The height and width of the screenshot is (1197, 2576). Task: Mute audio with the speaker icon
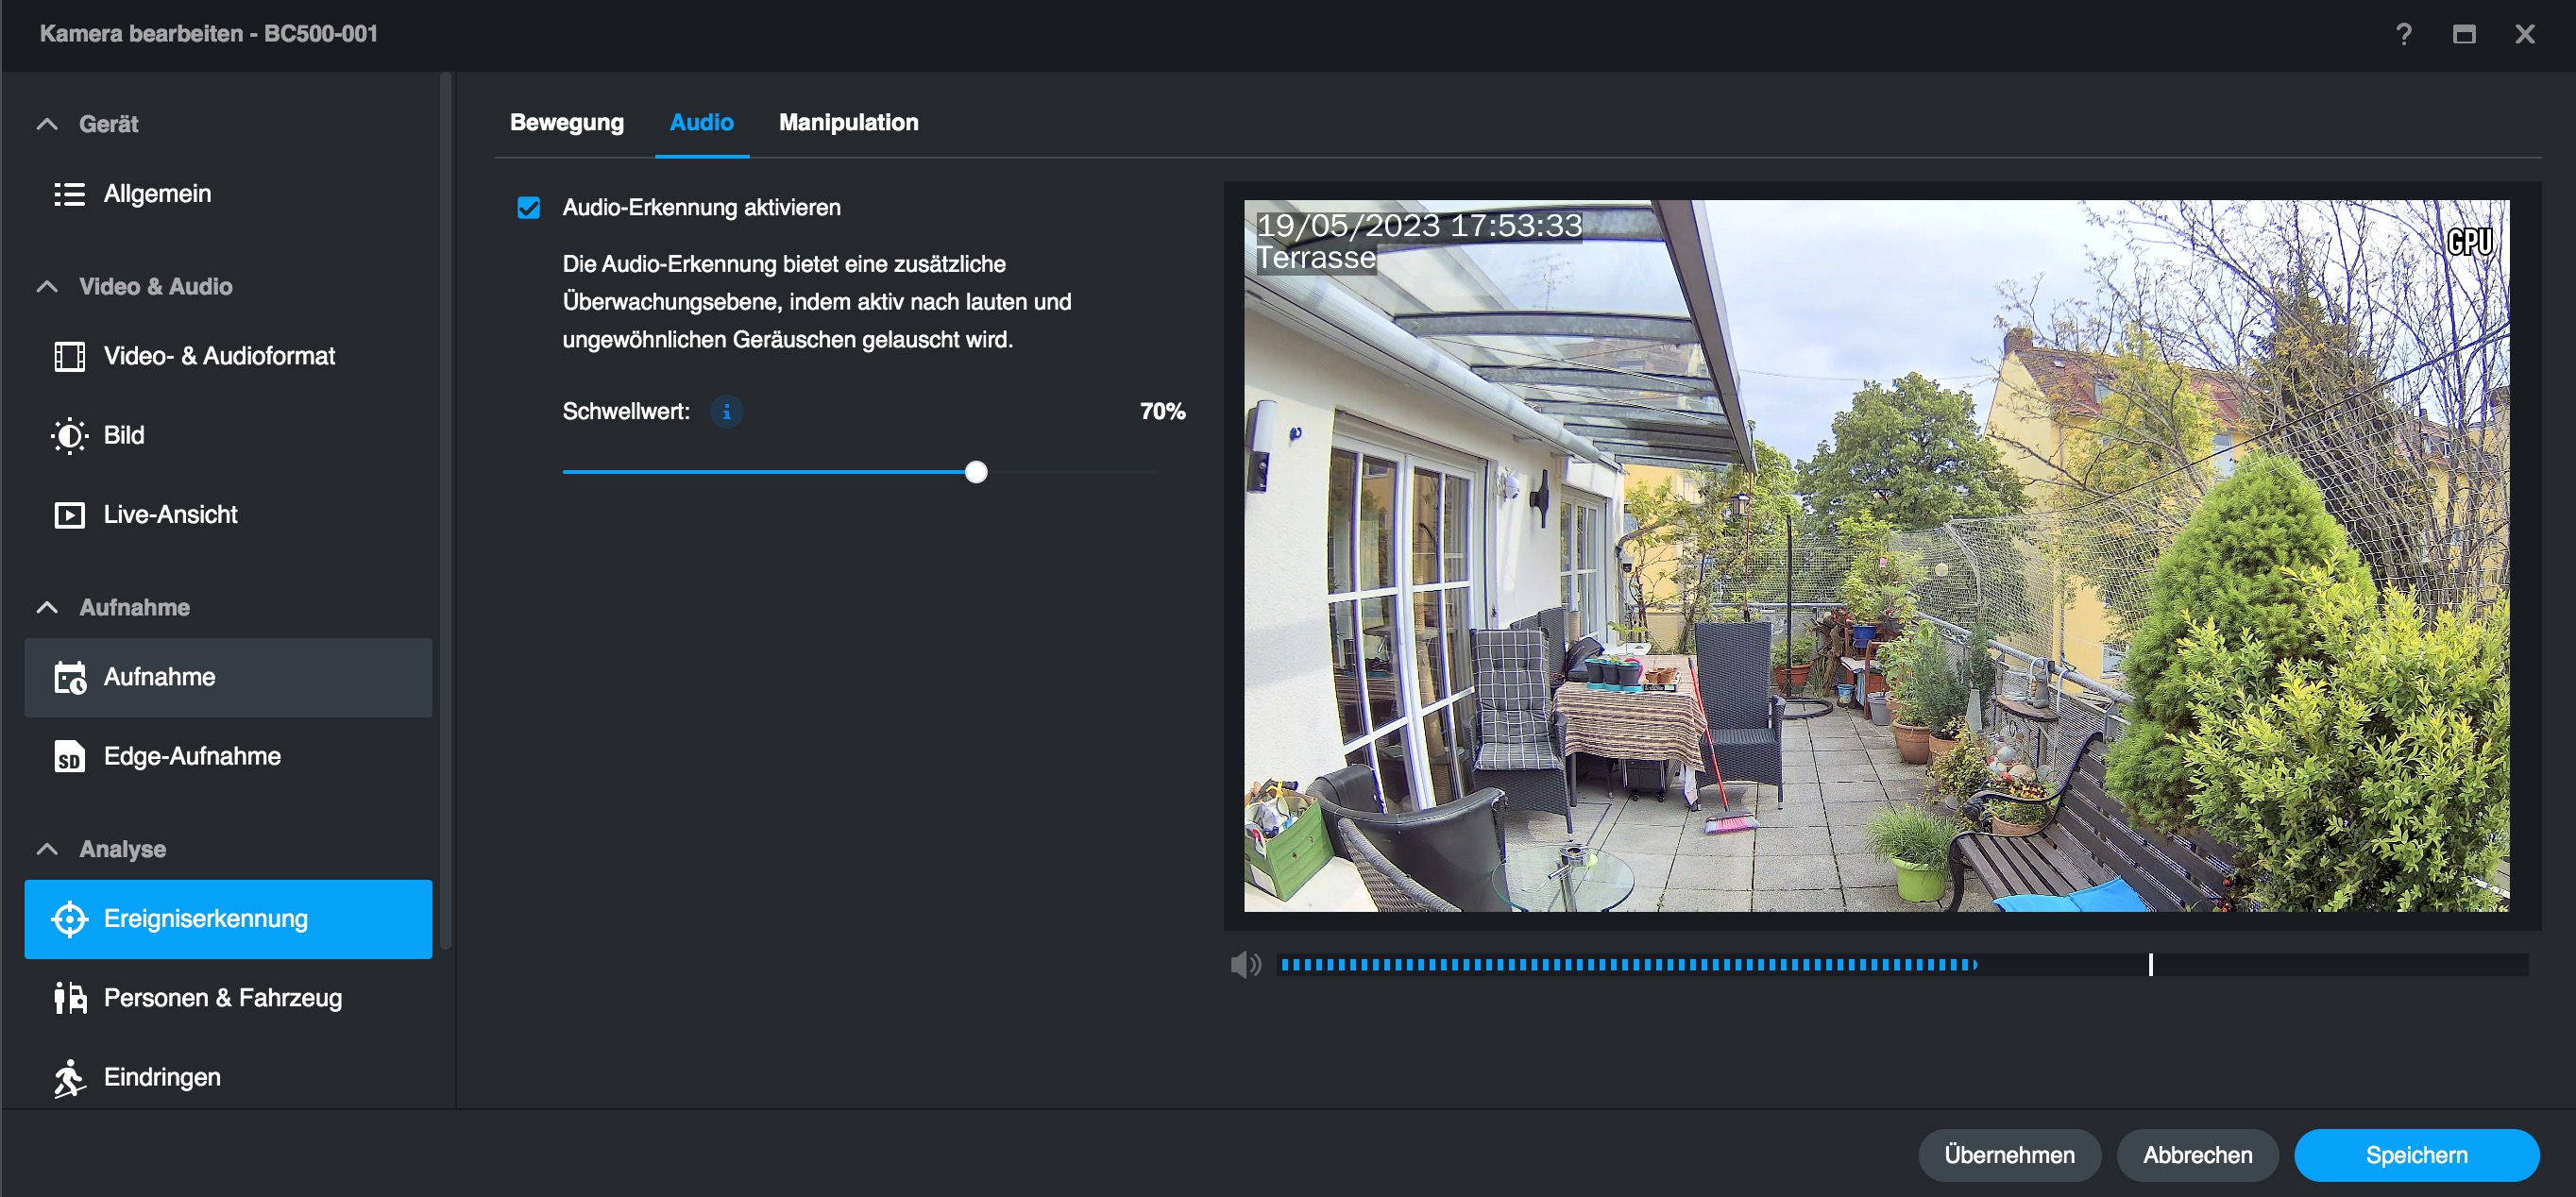[x=1245, y=965]
